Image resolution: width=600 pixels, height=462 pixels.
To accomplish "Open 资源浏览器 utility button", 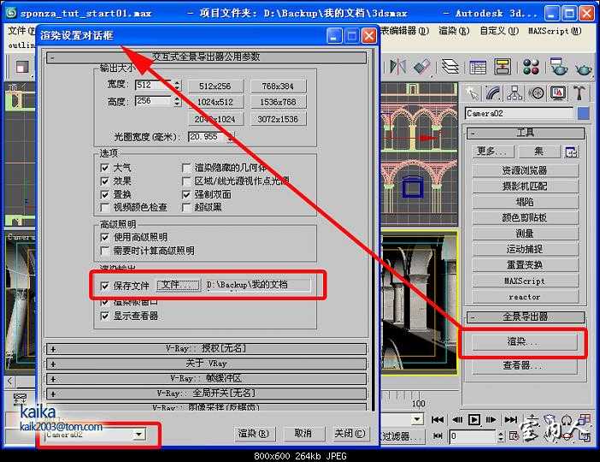I will (525, 170).
